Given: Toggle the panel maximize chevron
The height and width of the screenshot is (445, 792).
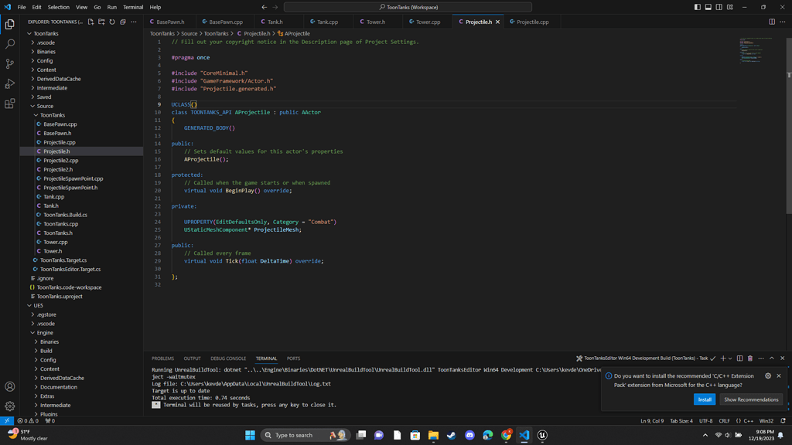Looking at the screenshot, I should pos(772,358).
